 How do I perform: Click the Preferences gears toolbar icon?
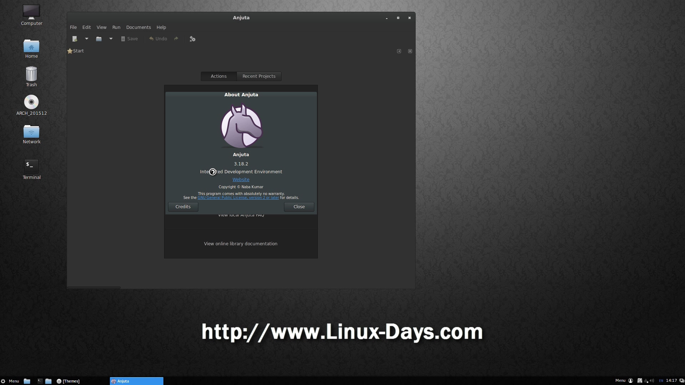(193, 39)
